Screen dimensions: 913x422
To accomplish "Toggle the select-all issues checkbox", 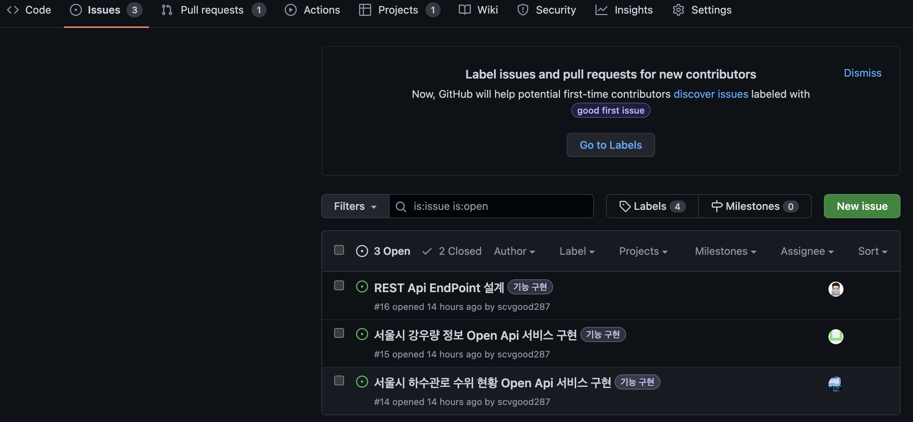I will [339, 250].
